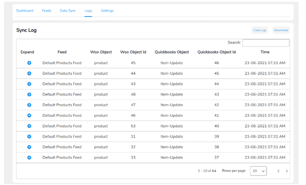Select Quickbooks Object Id value 37
306x185 pixels.
(217, 158)
